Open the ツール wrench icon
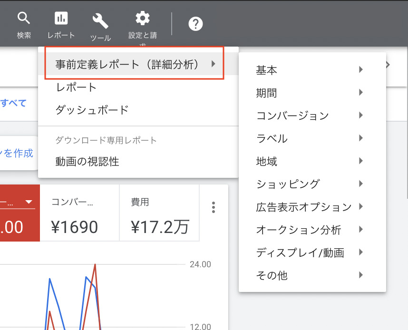Viewport: 408px width, 330px height. tap(100, 20)
